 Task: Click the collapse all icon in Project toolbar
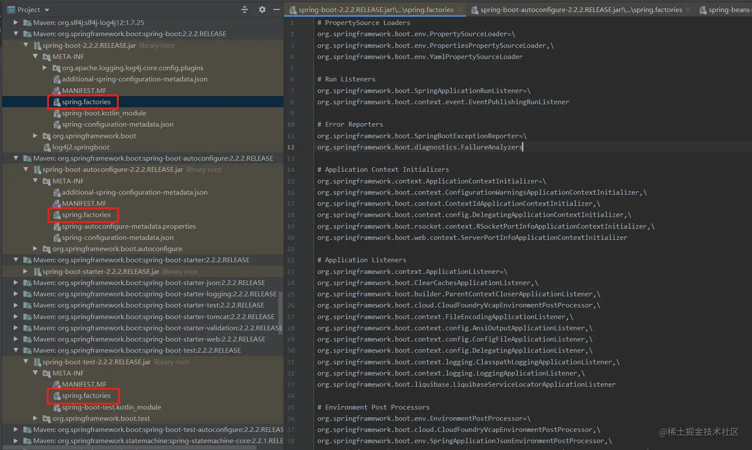(244, 9)
